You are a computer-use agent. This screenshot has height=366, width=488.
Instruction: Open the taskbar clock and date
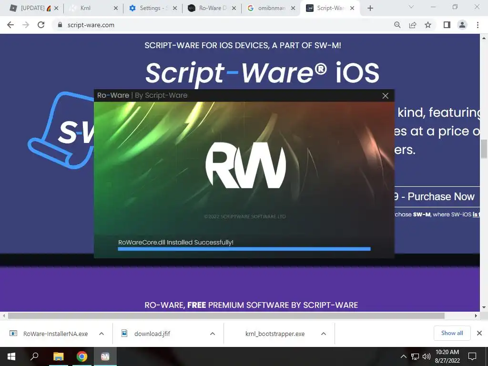447,356
